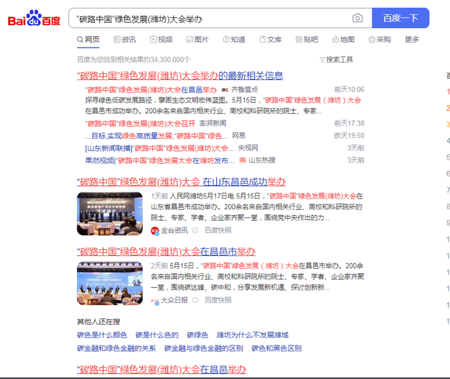Viewport: 450px width, 379px height.
Task: Expand the 更多 menu
Action: point(412,39)
